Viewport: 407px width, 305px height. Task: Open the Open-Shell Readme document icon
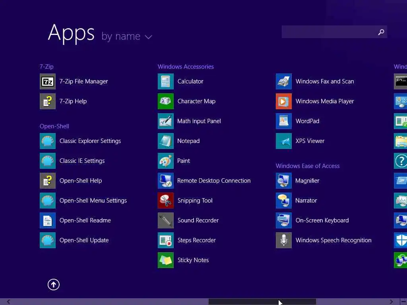point(48,220)
